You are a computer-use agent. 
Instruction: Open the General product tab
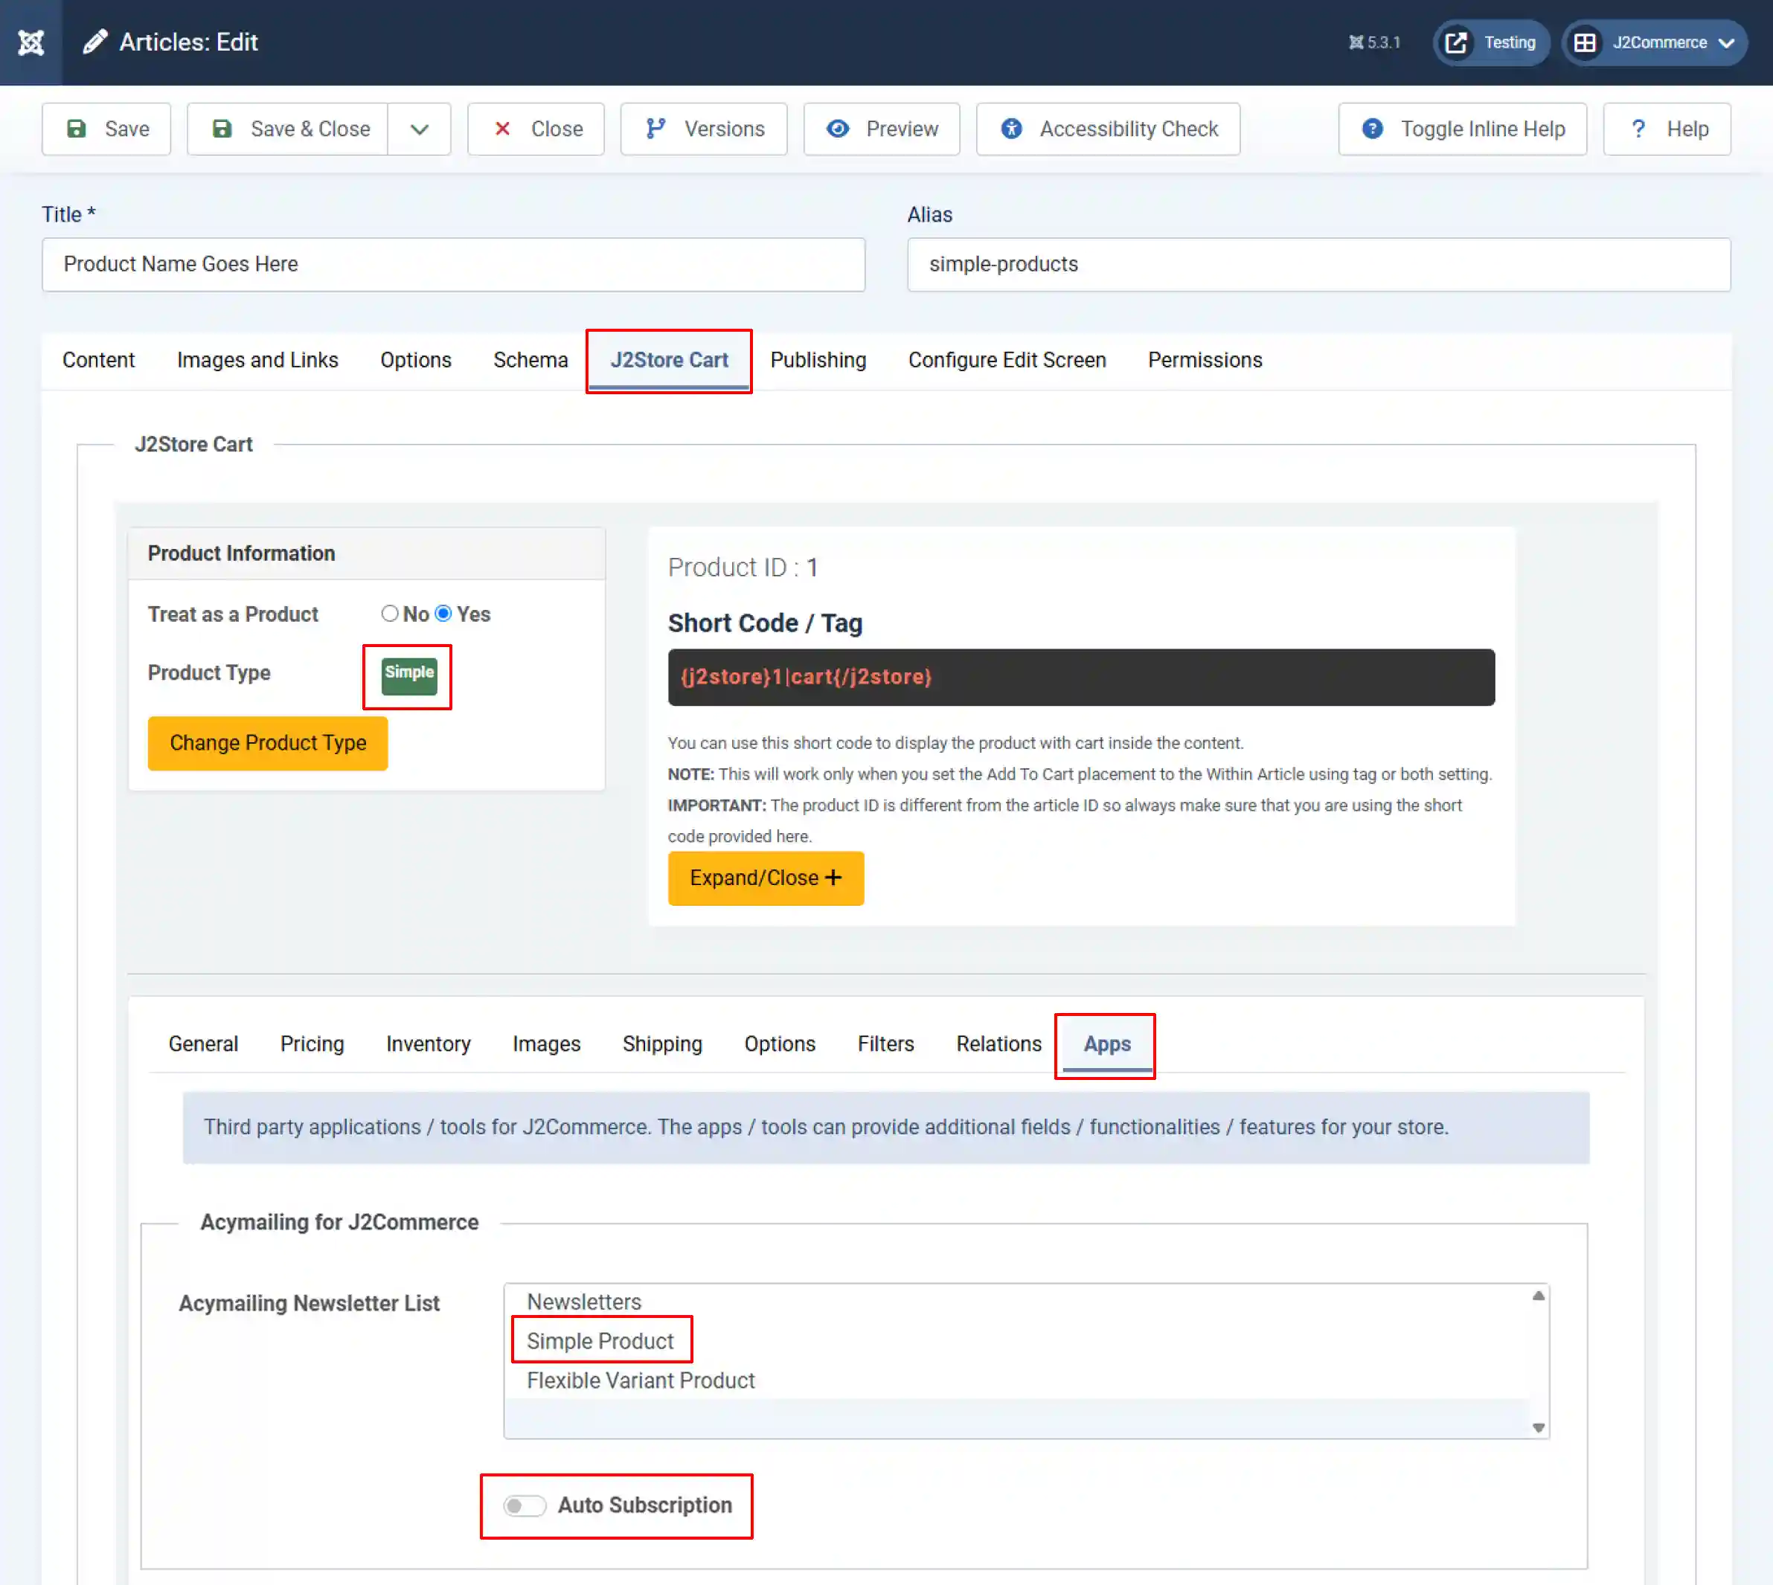coord(203,1044)
